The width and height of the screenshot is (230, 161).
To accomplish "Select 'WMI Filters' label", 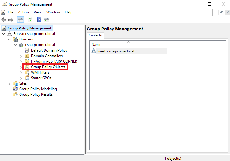I will click(x=40, y=72).
